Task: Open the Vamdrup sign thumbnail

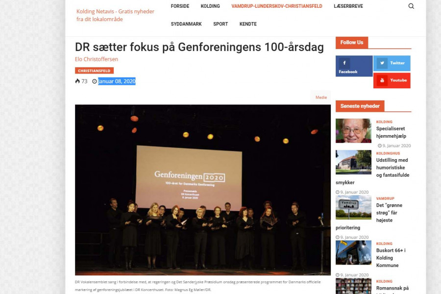Action: pos(353,207)
